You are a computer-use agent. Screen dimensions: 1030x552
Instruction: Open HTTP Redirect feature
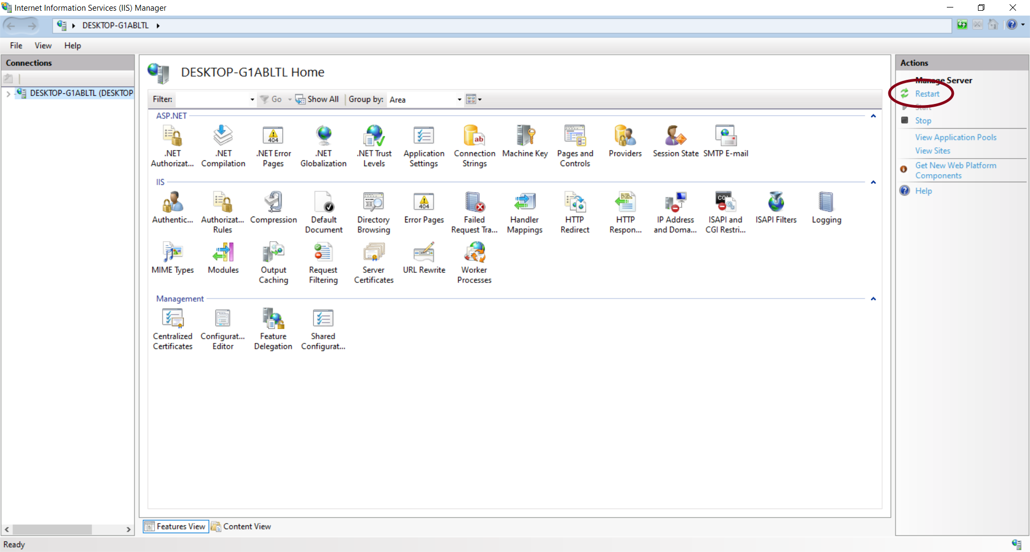click(x=575, y=213)
